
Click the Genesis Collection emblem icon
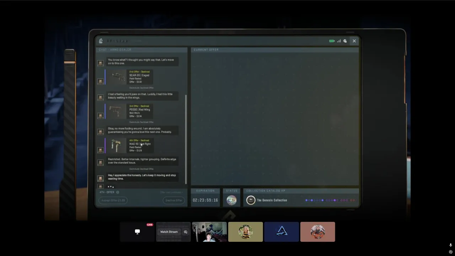point(251,200)
